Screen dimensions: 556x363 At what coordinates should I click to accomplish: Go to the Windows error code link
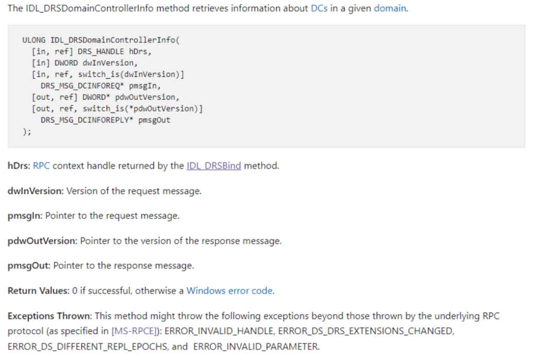[229, 291]
